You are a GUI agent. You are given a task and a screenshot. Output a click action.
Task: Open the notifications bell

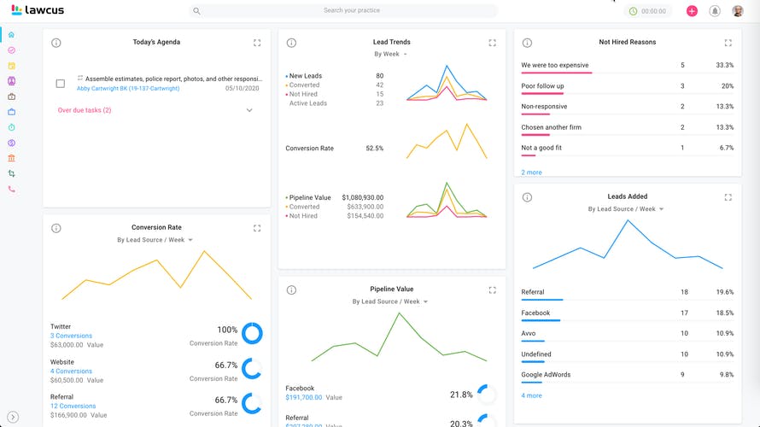point(715,10)
